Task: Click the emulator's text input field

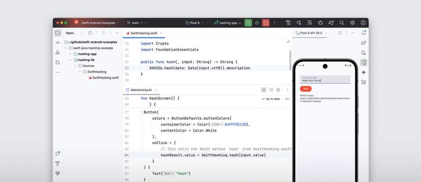Action: coord(325,79)
